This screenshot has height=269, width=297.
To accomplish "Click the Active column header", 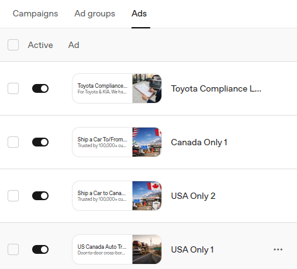I will click(40, 45).
